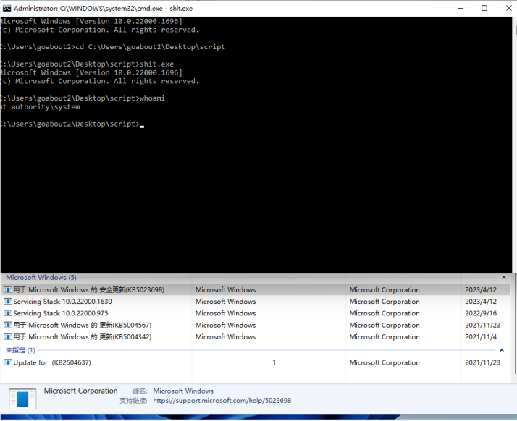Maximize the cmd.exe window
517x421 pixels.
(484, 8)
